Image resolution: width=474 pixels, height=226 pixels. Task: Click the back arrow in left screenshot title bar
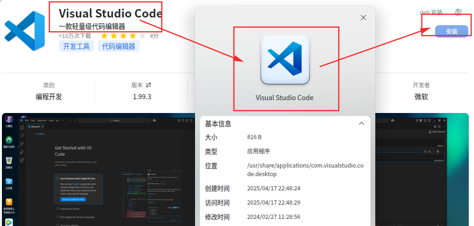pos(70,121)
